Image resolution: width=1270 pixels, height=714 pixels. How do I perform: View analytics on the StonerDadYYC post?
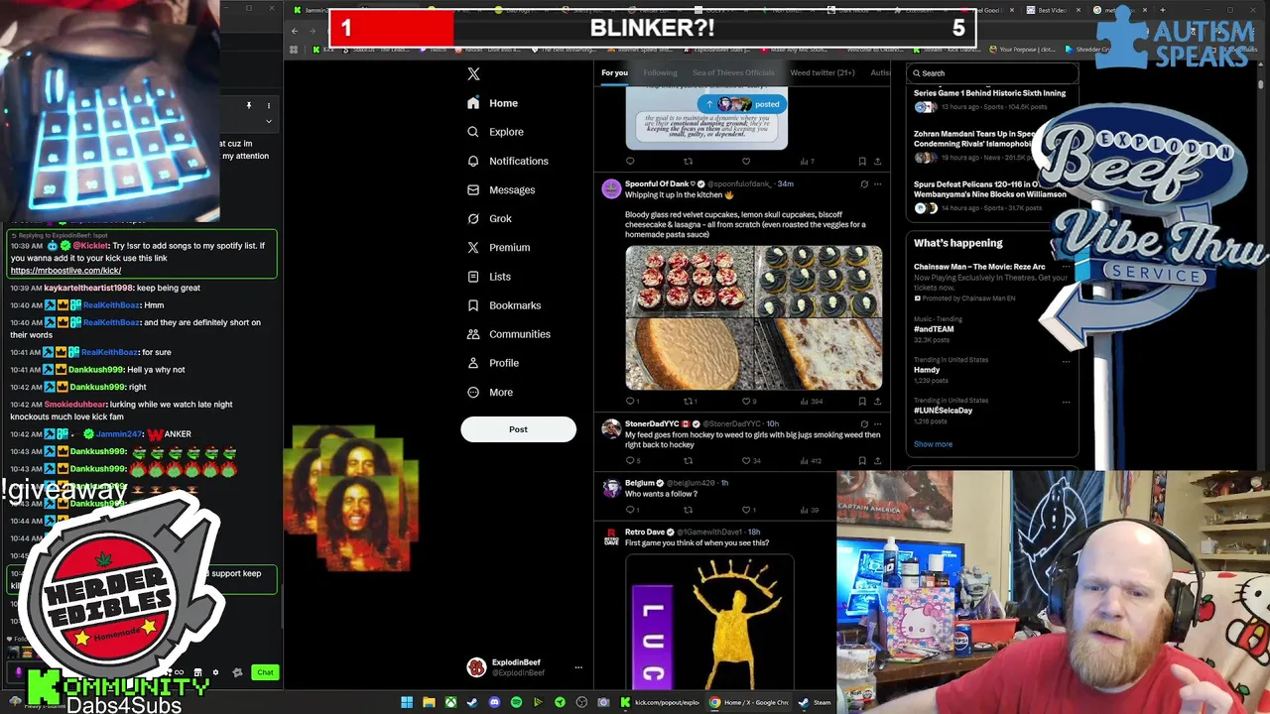click(x=810, y=460)
